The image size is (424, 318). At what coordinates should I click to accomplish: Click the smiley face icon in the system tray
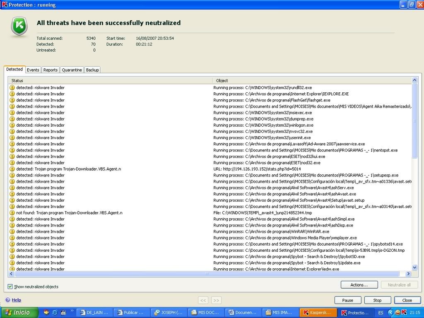pyautogui.click(x=397, y=313)
